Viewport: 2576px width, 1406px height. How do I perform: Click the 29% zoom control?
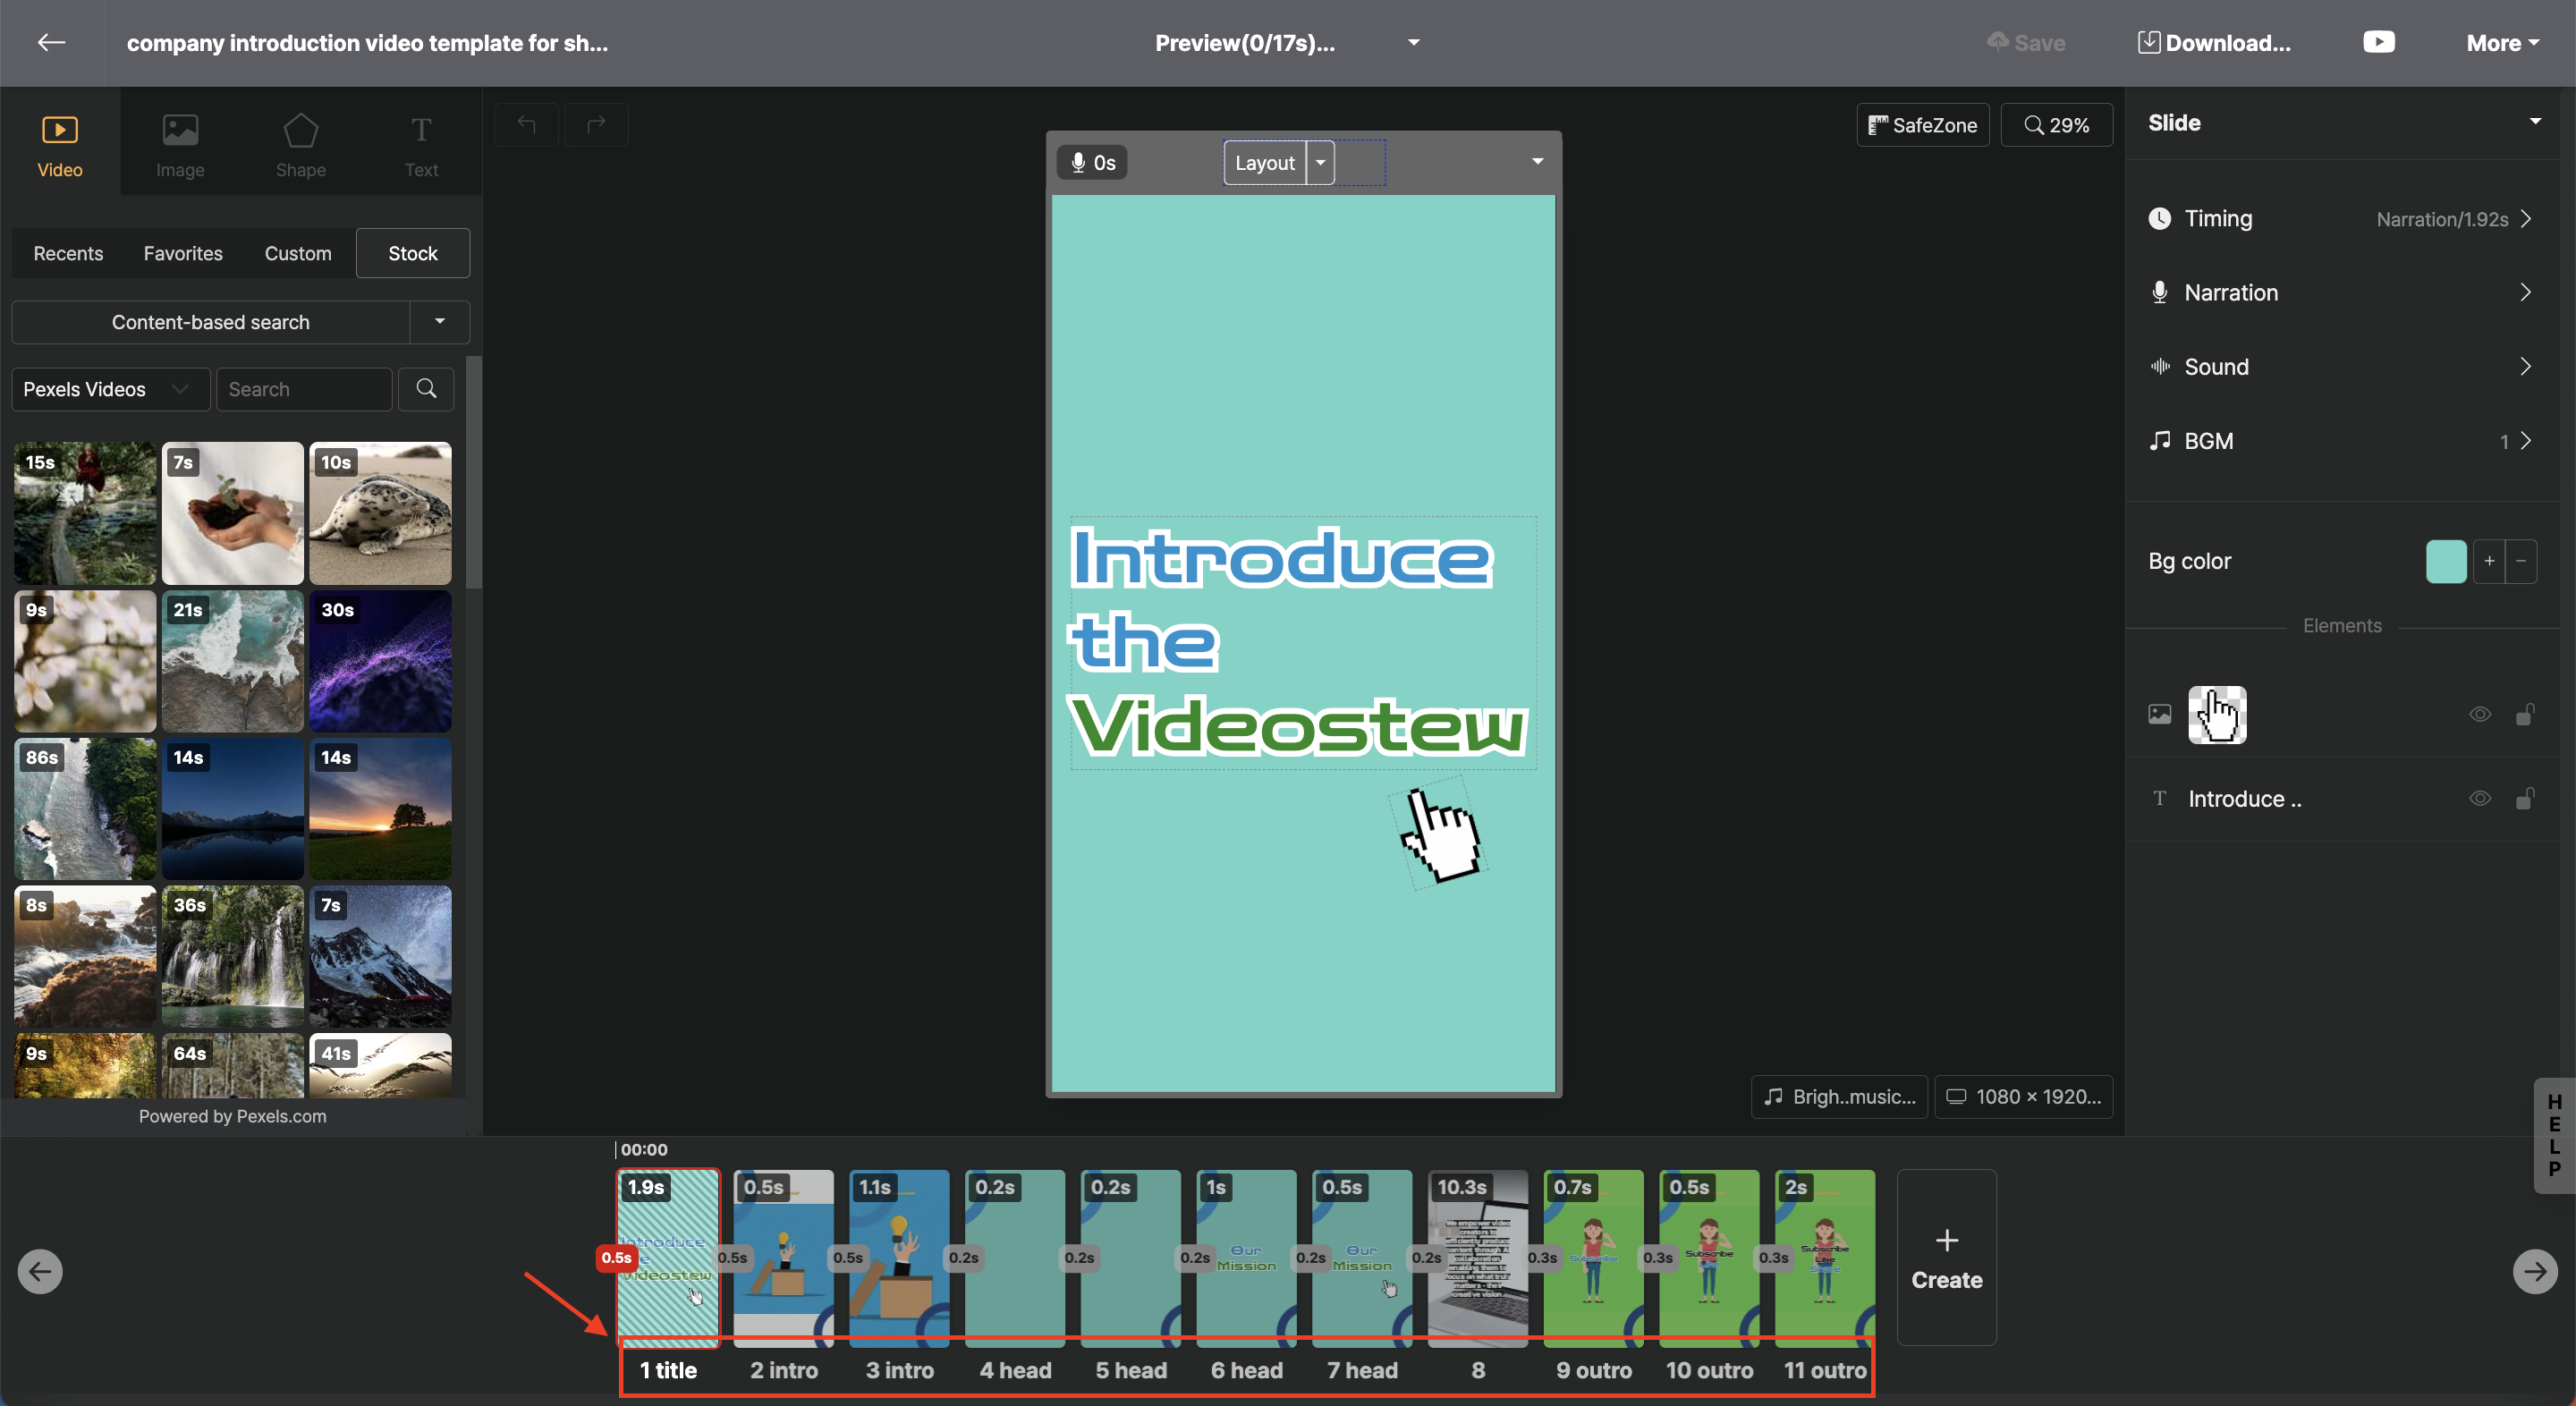coord(2057,125)
